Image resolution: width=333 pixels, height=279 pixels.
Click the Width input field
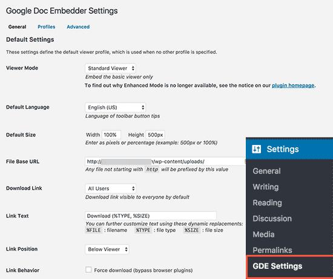(111, 135)
